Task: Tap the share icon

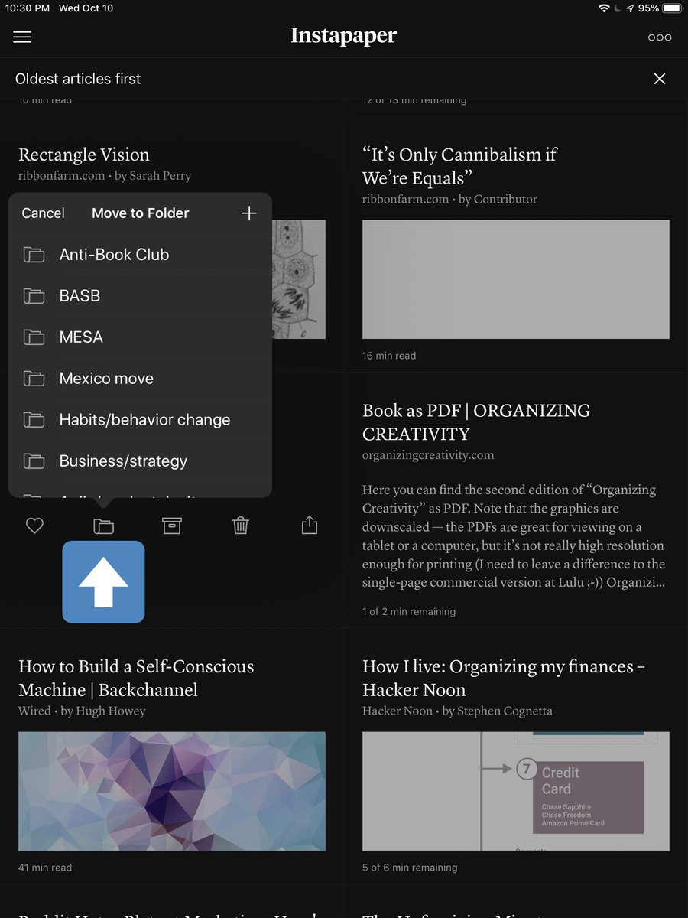Action: click(309, 525)
